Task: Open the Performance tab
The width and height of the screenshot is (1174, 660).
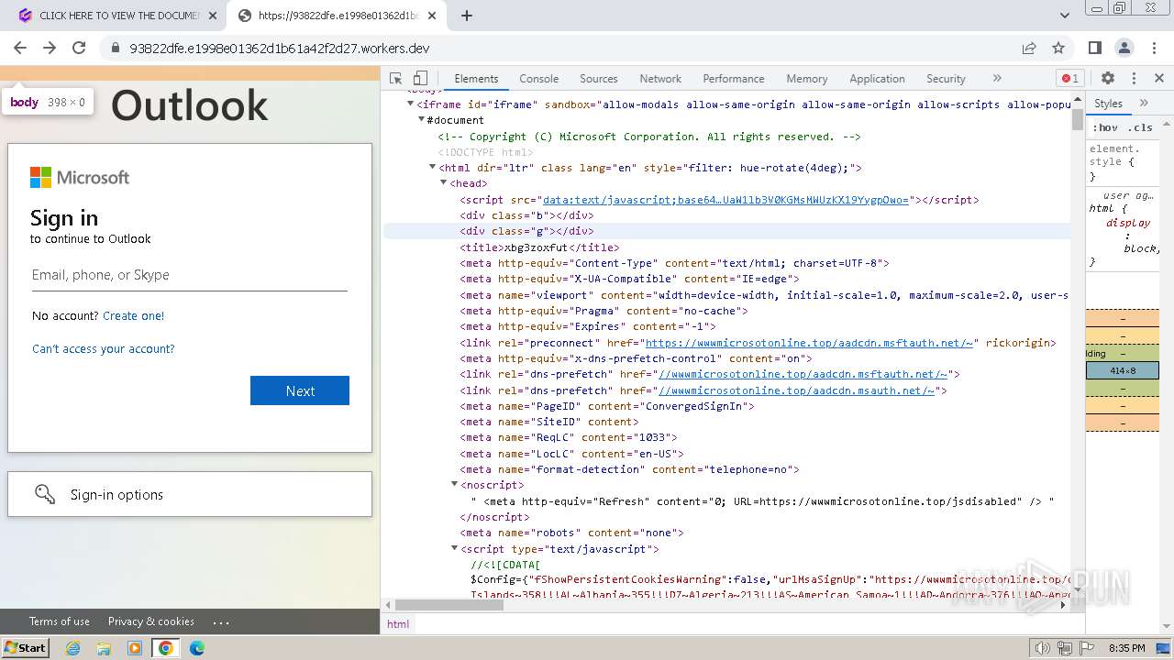Action: point(733,79)
